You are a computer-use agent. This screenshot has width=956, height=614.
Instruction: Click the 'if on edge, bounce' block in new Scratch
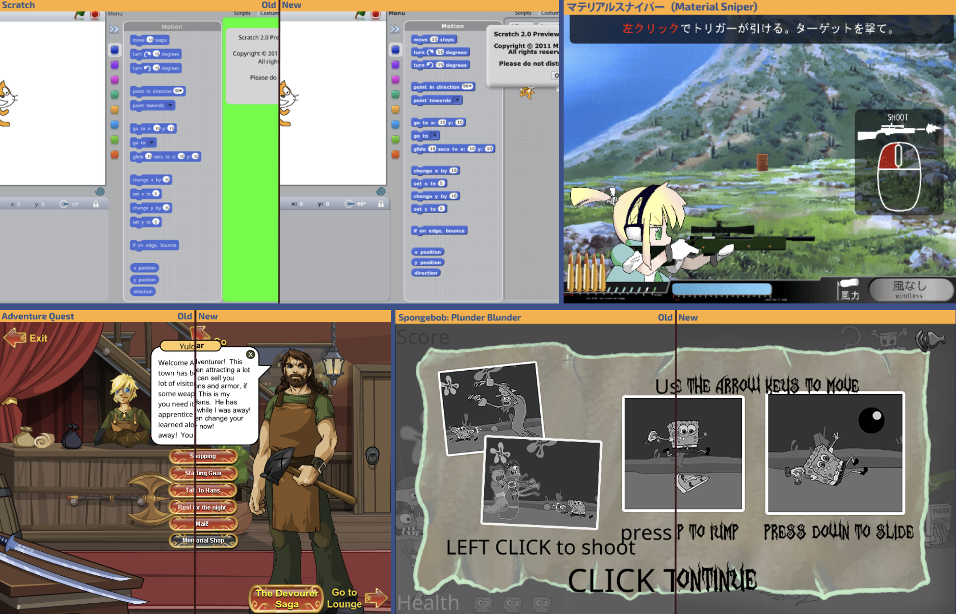[439, 231]
